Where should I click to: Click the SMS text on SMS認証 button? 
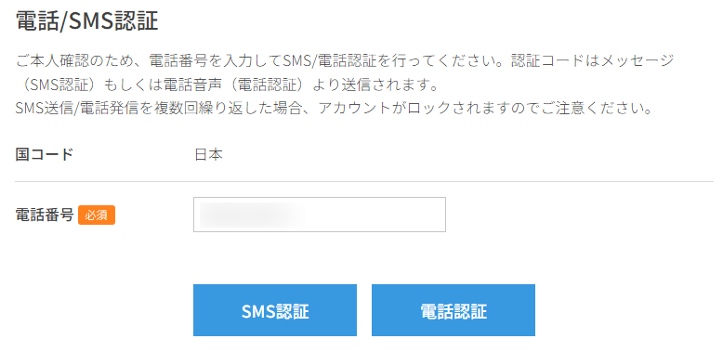258,311
